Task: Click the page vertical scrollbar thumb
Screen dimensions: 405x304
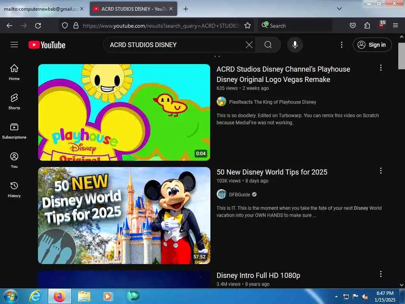Action: click(x=401, y=56)
